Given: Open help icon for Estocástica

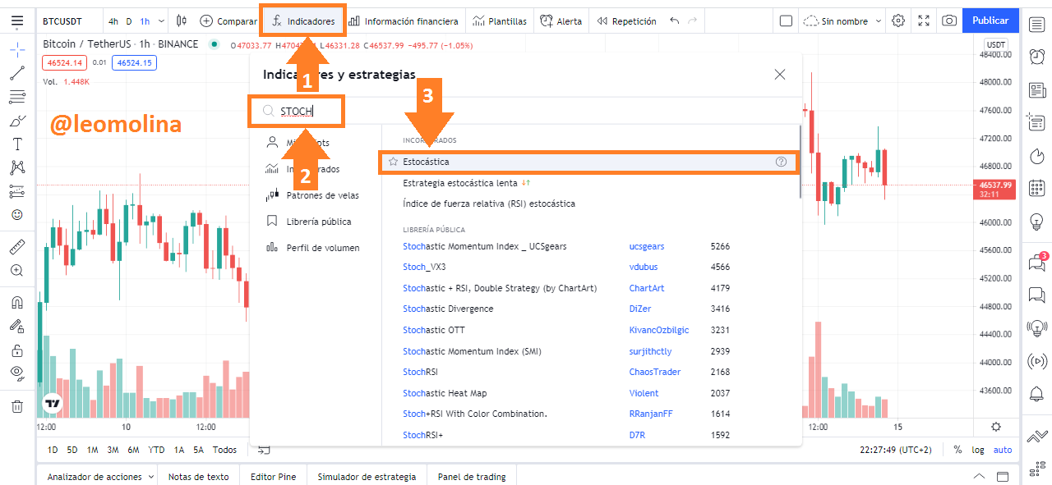Looking at the screenshot, I should 781,162.
